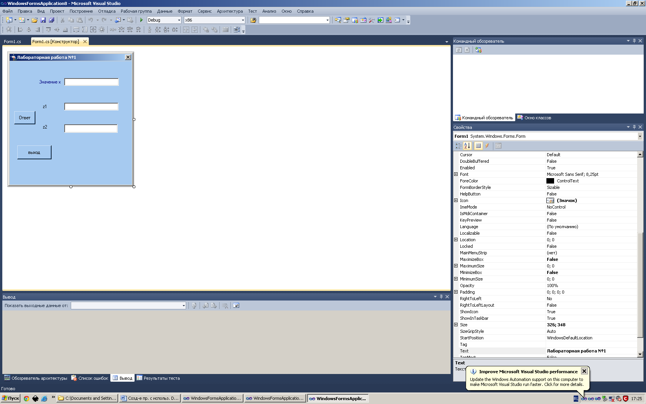Open the Solution Explorer toolbar icon
The height and width of the screenshot is (404, 646).
338,20
